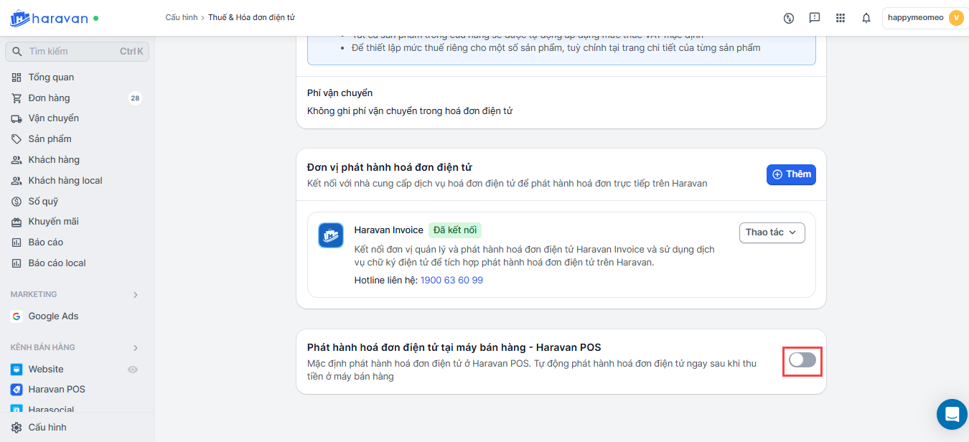Click the eye icon beside Website
This screenshot has height=442, width=969.
132,370
